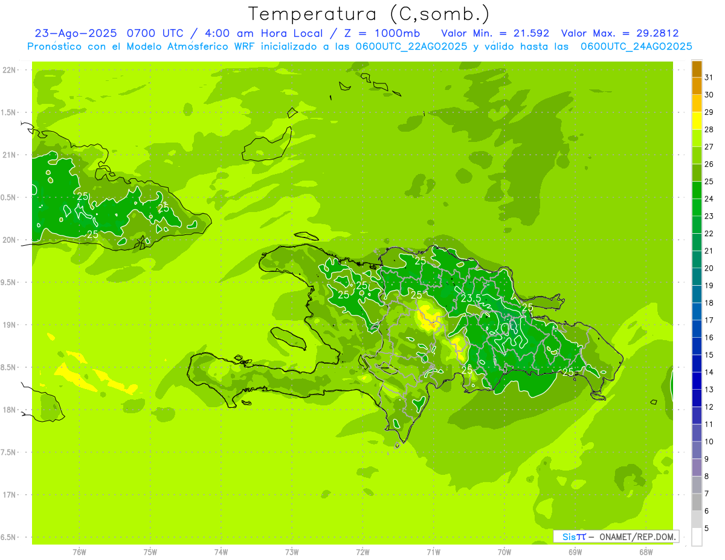Pick the teal swatch between 19 and 20

click(697, 277)
